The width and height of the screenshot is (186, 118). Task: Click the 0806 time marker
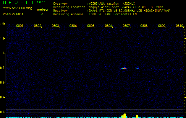coord(109,26)
